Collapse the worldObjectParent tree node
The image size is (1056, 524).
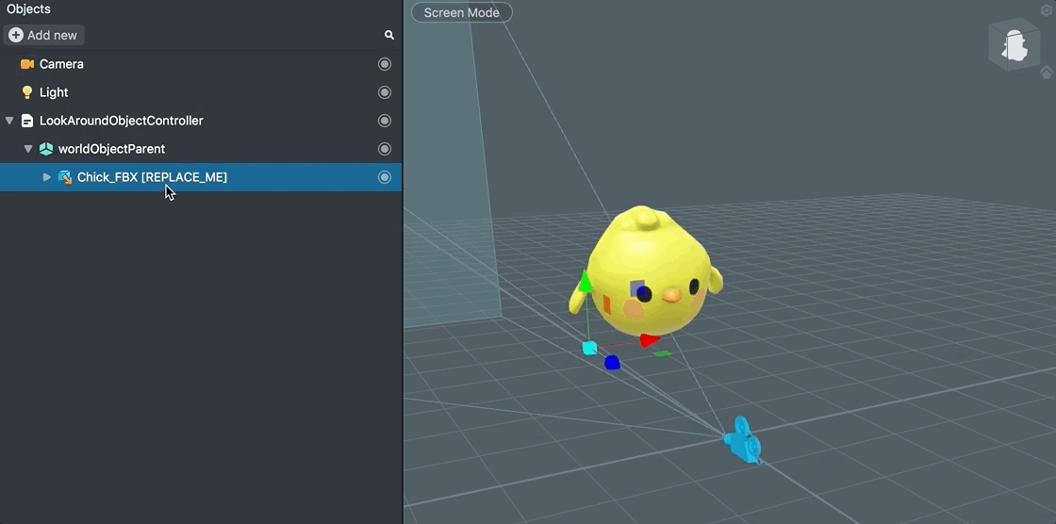point(28,149)
